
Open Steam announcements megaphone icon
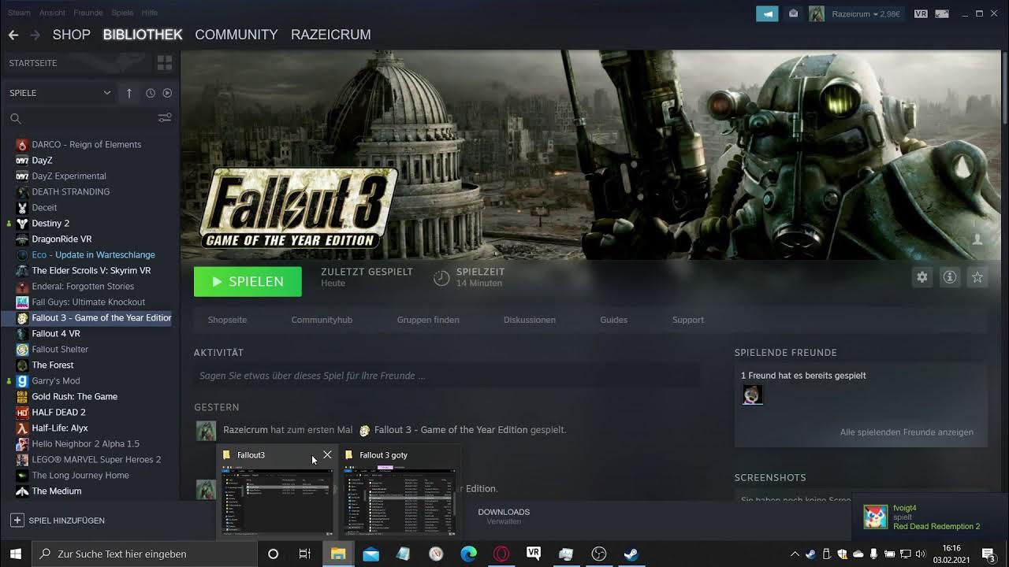767,13
